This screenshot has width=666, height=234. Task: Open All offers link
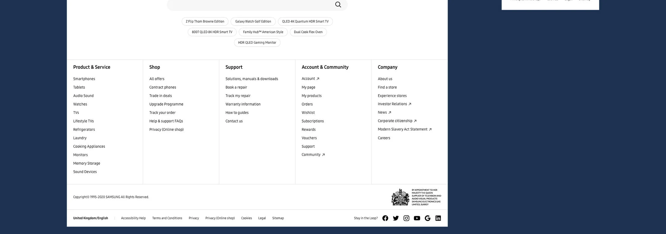157,79
